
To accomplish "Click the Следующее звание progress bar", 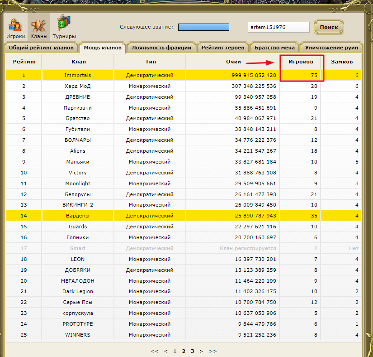I will [203, 27].
